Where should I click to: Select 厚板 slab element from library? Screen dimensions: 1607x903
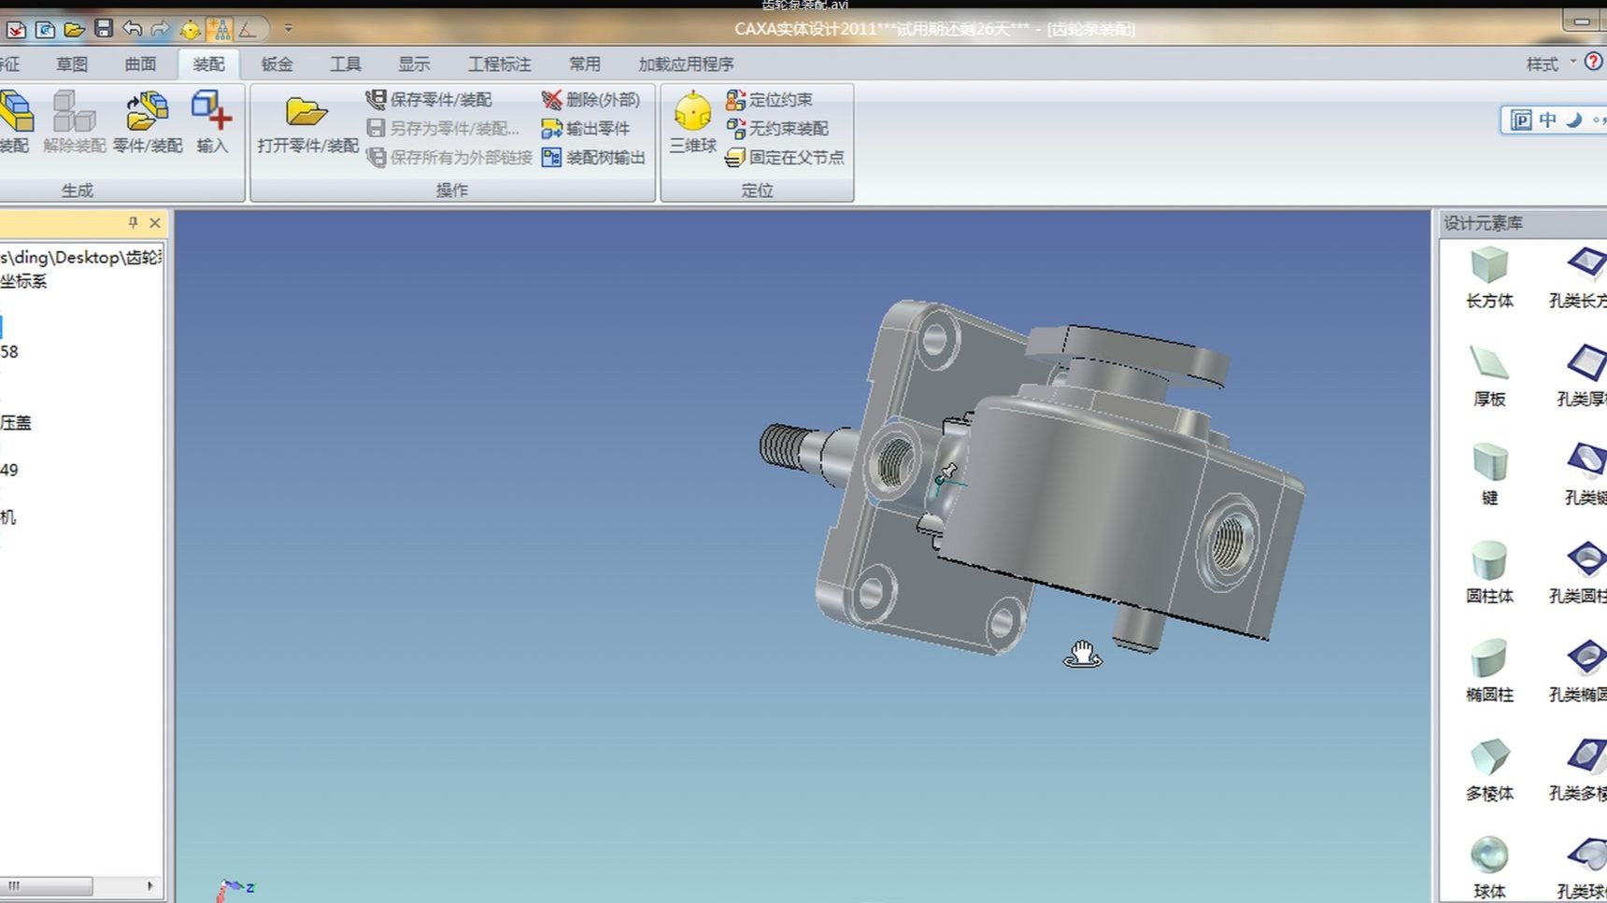pos(1489,376)
